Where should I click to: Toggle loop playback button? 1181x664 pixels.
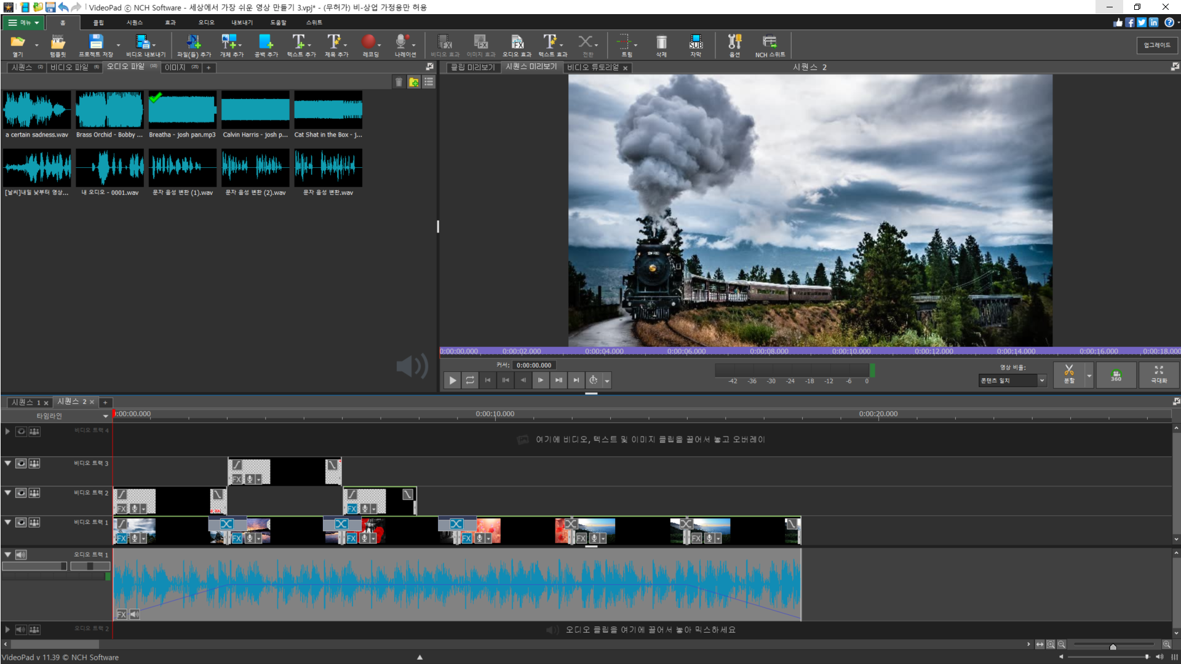tap(470, 380)
